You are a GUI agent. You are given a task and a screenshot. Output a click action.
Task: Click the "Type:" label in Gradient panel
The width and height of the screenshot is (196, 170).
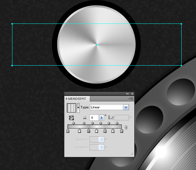(x=85, y=107)
